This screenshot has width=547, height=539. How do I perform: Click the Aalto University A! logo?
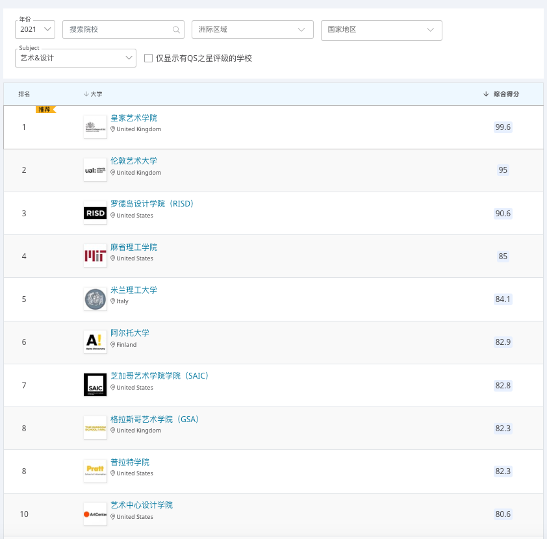click(x=95, y=342)
